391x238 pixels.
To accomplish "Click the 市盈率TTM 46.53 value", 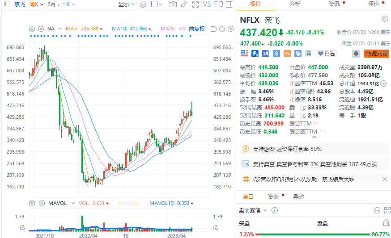I will point(327,84).
